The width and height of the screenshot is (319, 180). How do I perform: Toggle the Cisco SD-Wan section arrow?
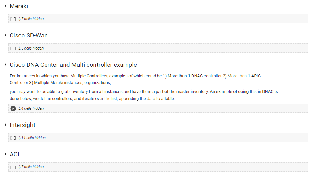click(6, 35)
